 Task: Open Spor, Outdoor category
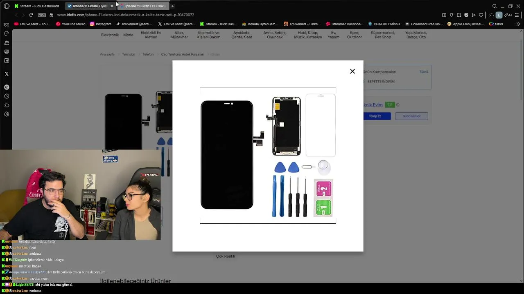[355, 35]
